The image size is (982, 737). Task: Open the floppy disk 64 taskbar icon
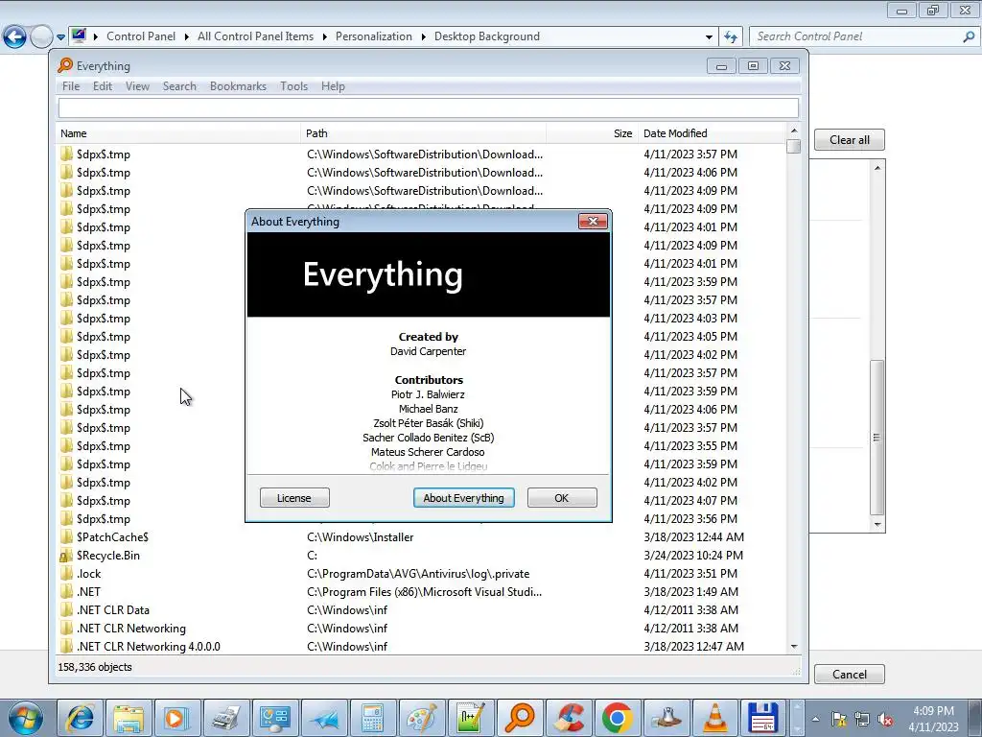click(x=763, y=718)
